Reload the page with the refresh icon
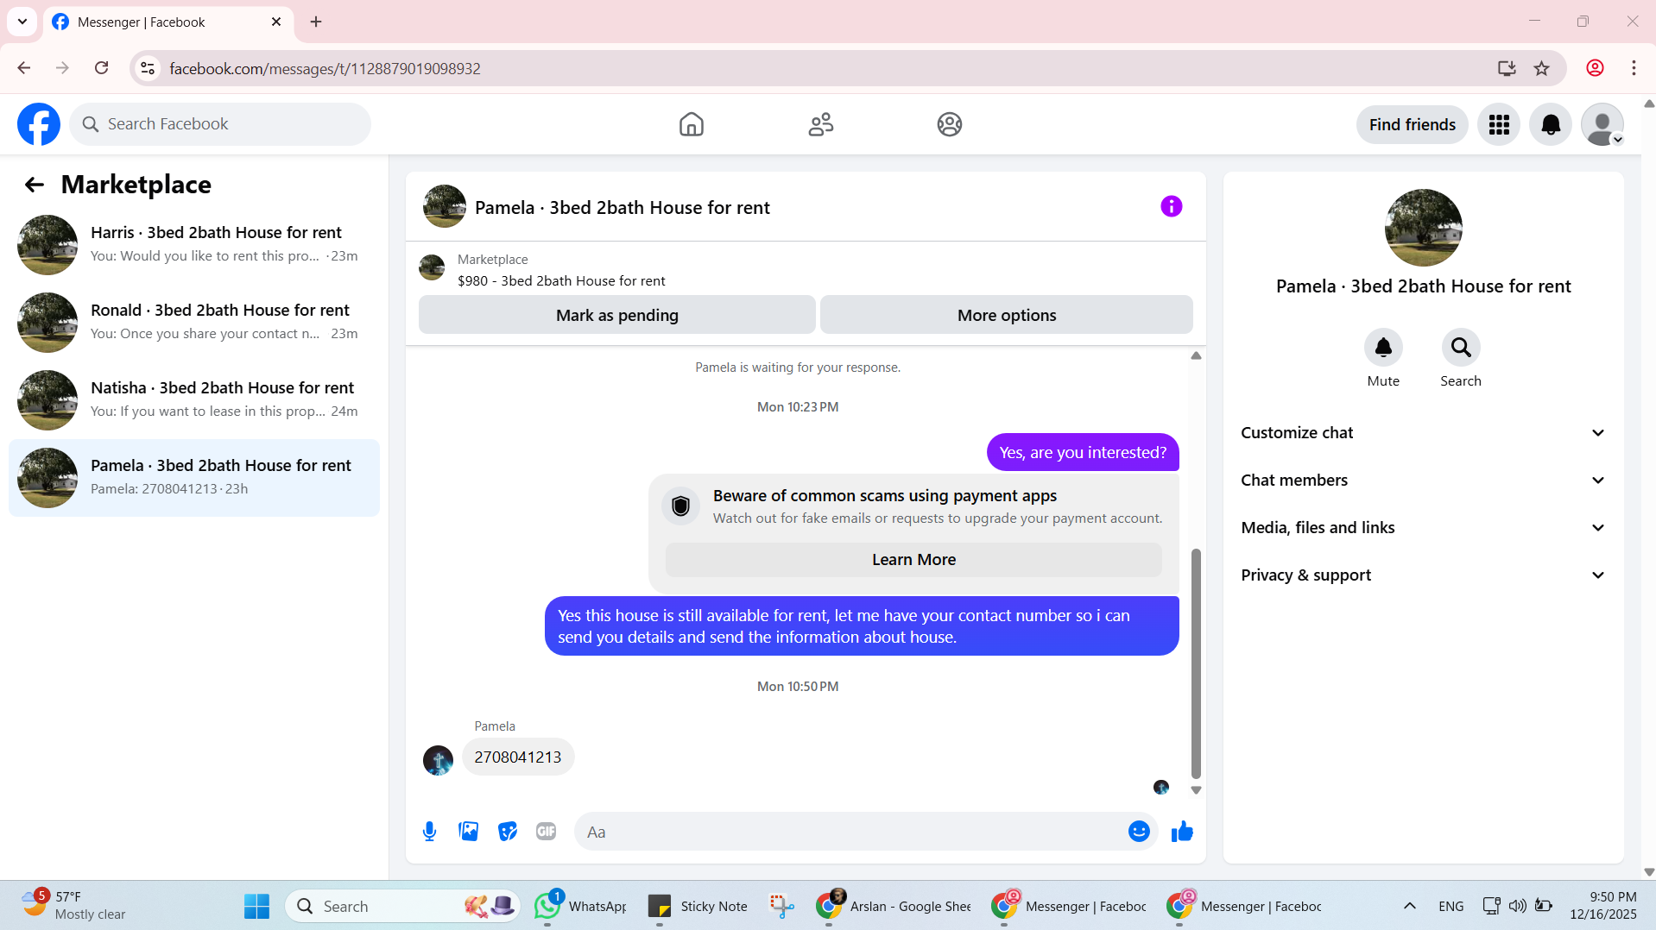The image size is (1656, 930). click(x=102, y=68)
